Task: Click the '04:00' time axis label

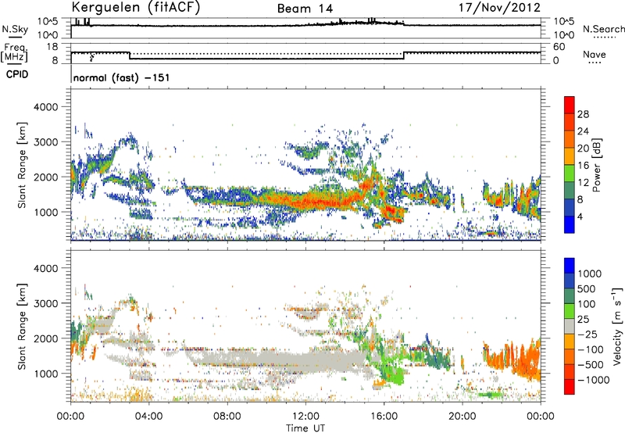Action: (x=148, y=417)
